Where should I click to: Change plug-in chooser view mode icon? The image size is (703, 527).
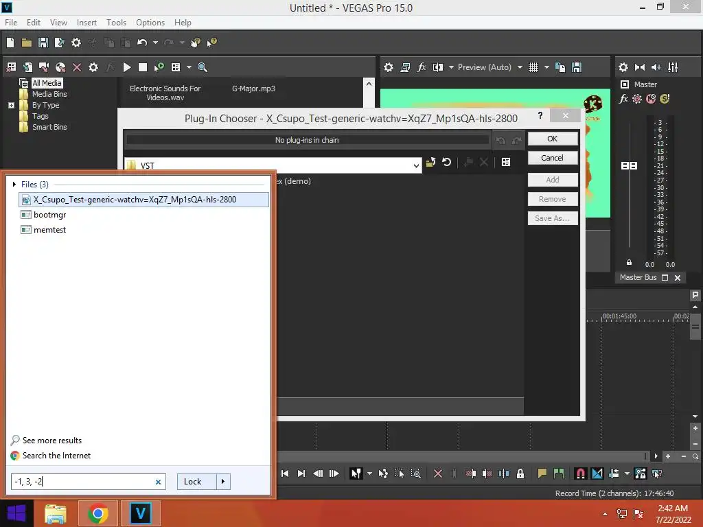pyautogui.click(x=506, y=162)
